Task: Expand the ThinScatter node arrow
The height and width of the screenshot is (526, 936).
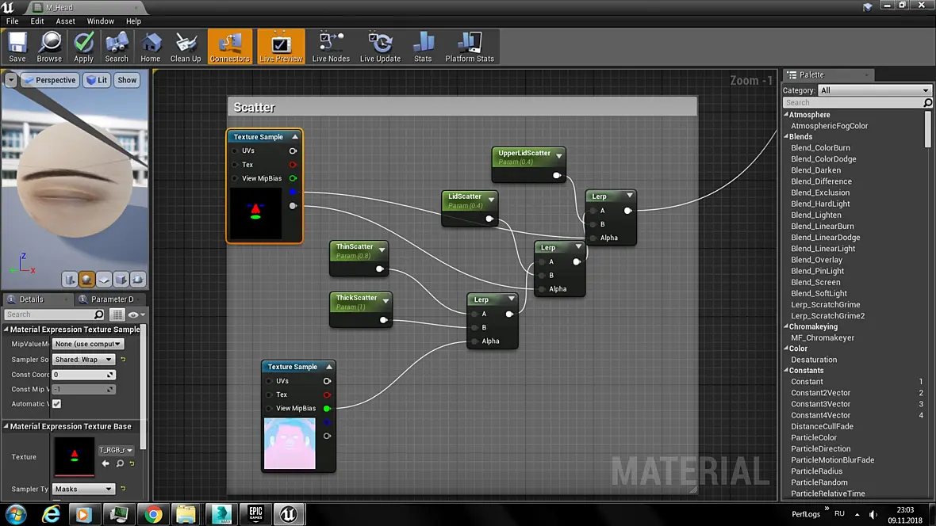Action: click(382, 250)
